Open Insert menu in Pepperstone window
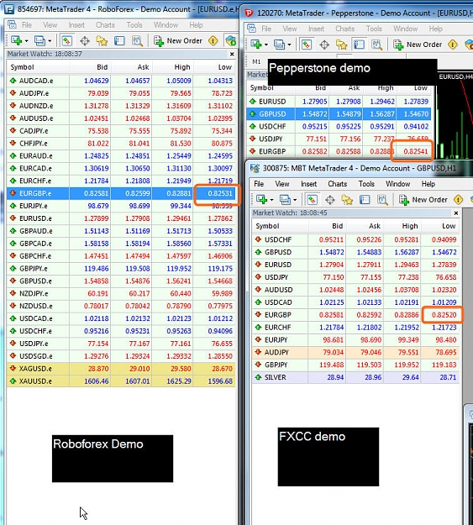The width and height of the screenshot is (473, 525). coord(316,29)
